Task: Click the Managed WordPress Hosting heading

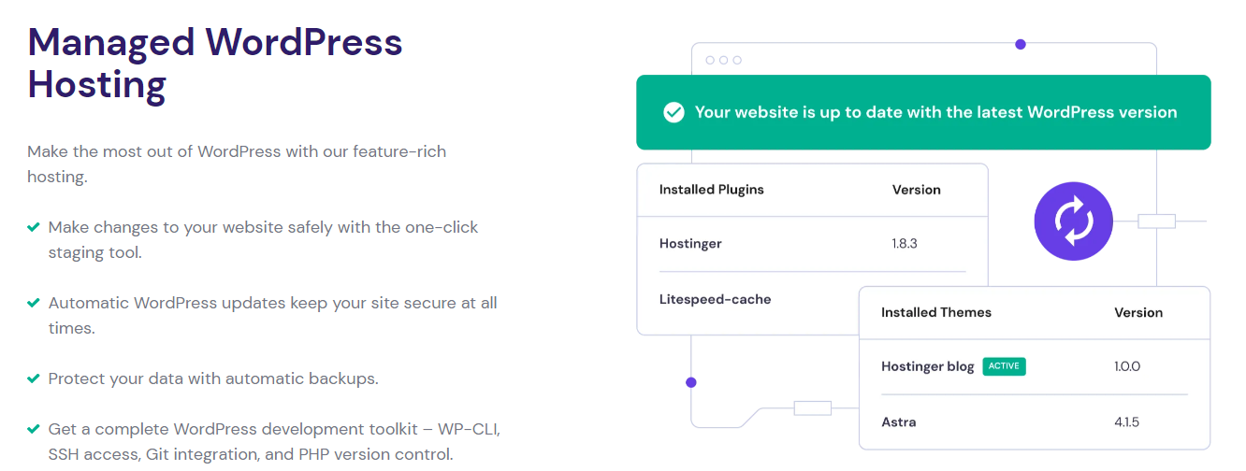Action: (215, 63)
